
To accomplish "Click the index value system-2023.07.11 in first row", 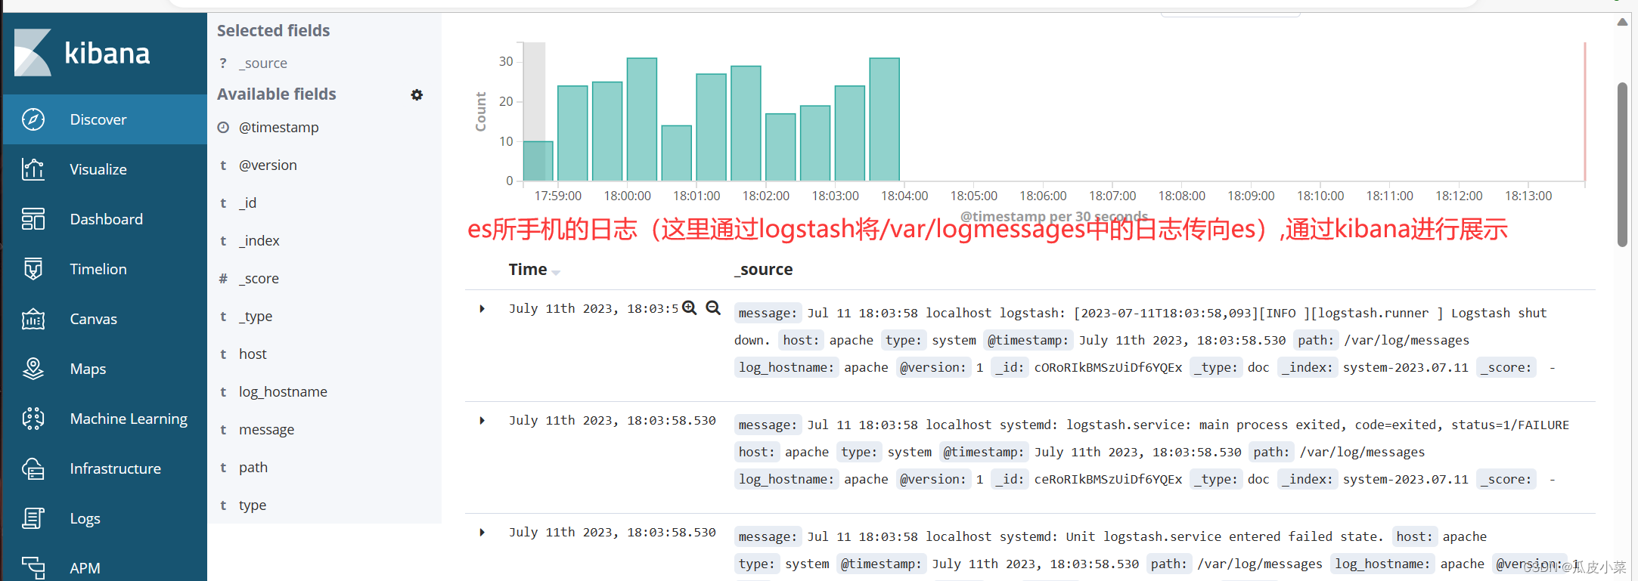I will 1406,367.
